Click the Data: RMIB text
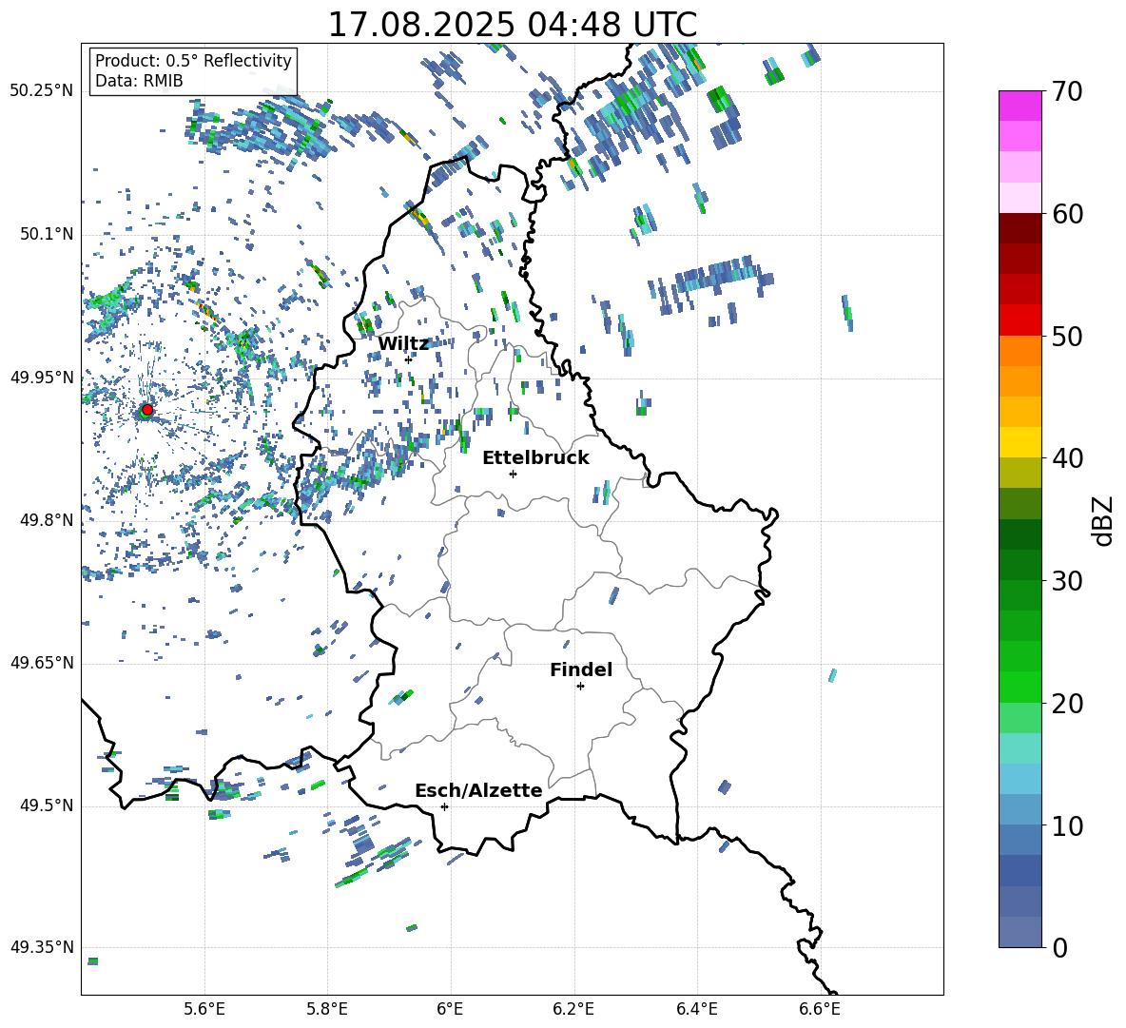This screenshot has width=1126, height=1028. coord(139,81)
